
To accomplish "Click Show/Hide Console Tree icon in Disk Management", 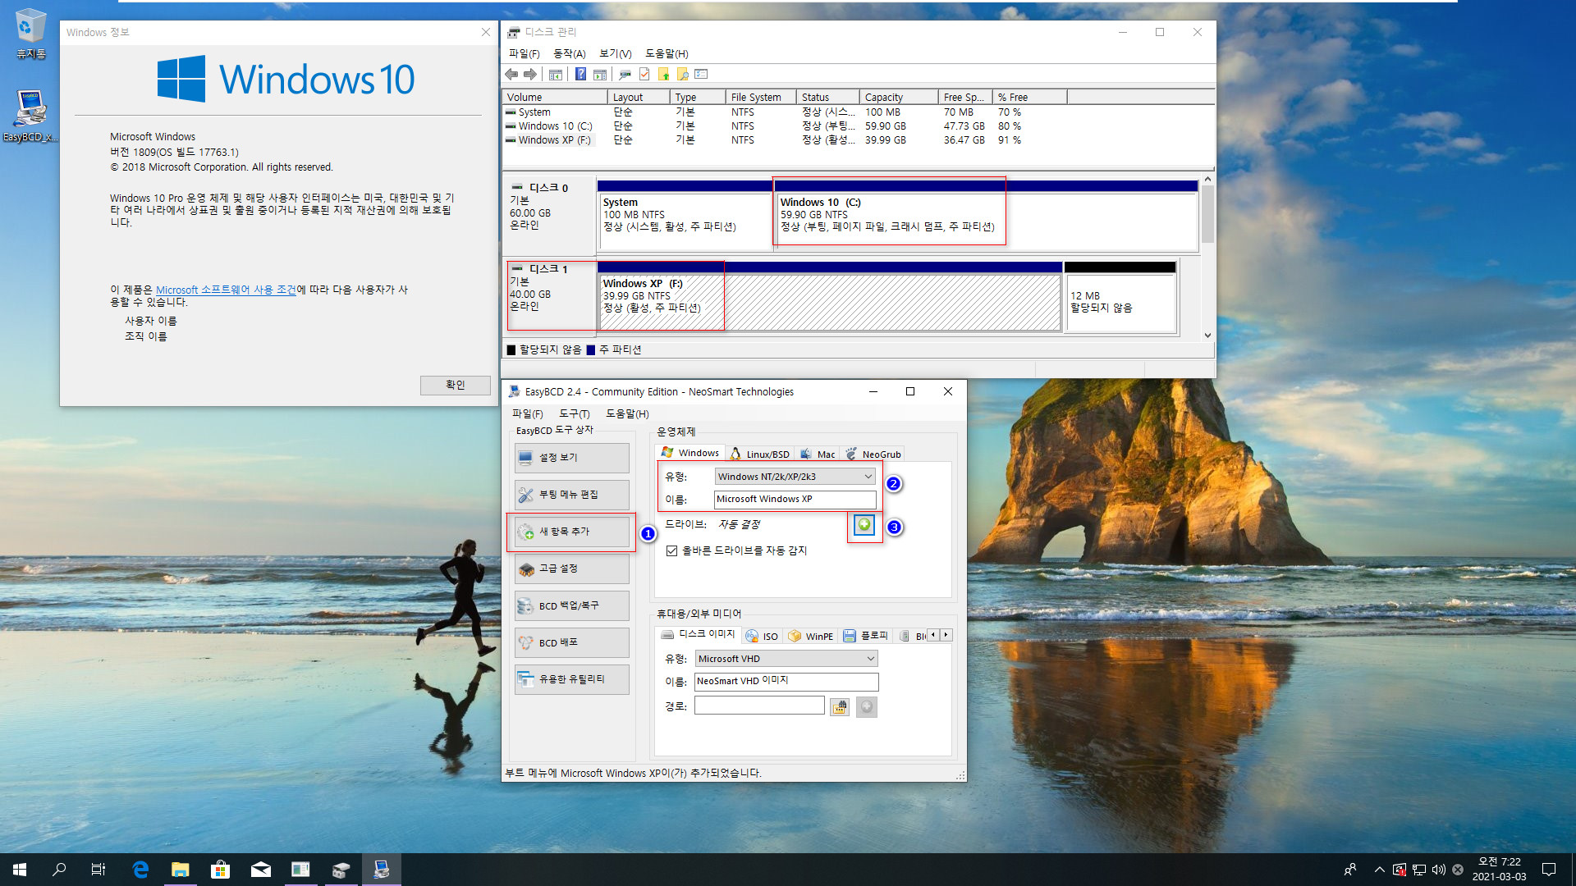I will pos(556,75).
